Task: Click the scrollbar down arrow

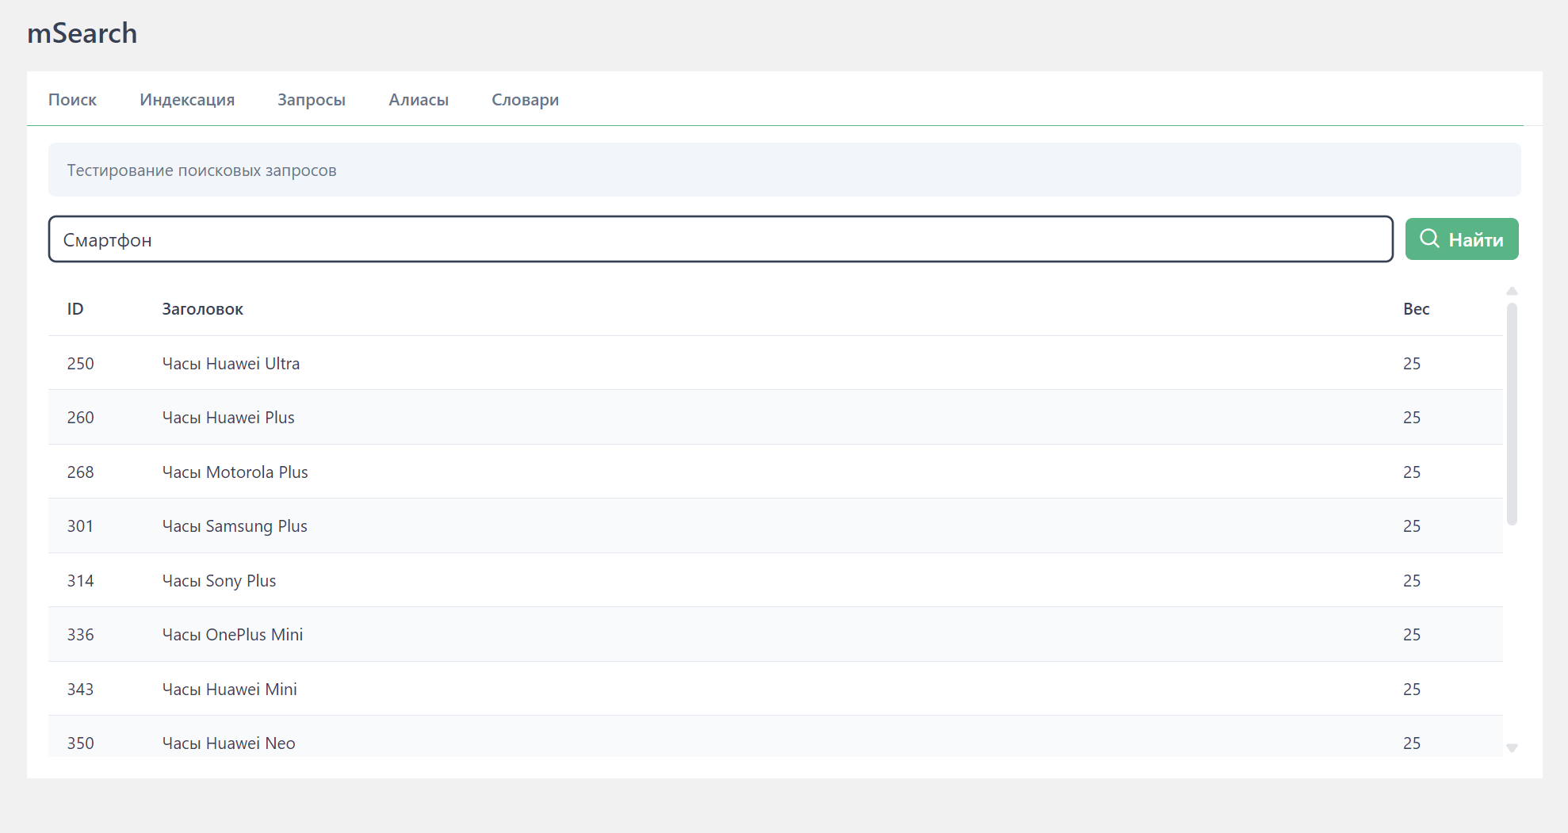Action: [x=1512, y=748]
